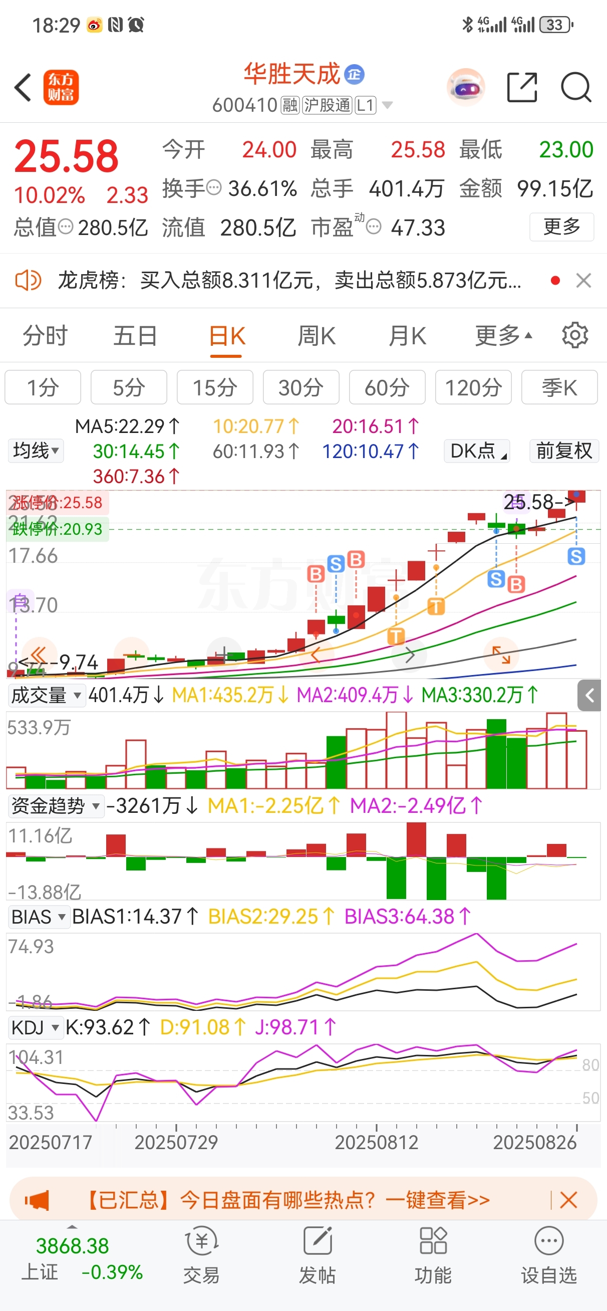Expand the stock code dropdown triangle

point(387,105)
